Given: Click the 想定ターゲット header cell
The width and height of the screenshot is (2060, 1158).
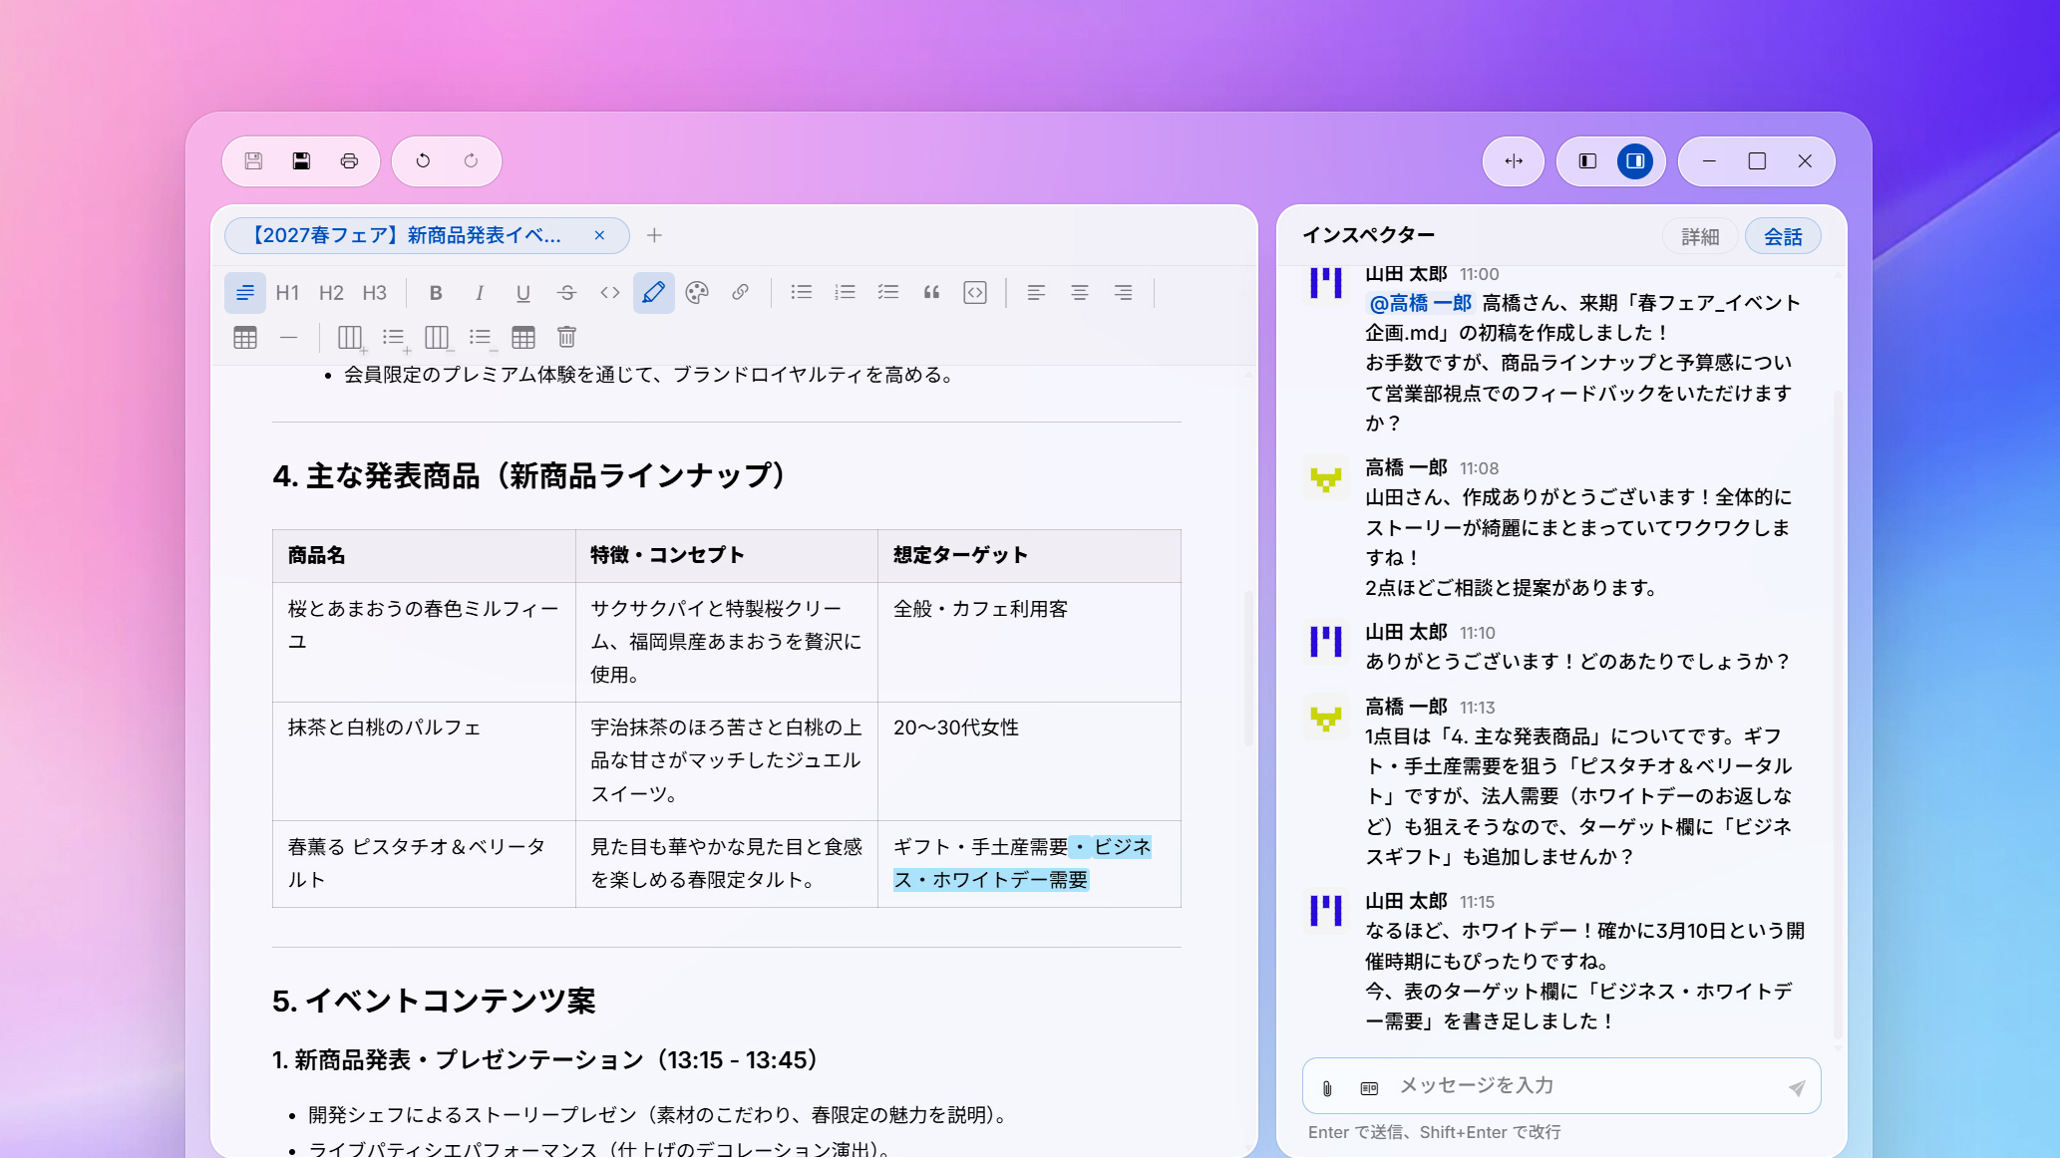Looking at the screenshot, I should [x=1029, y=556].
